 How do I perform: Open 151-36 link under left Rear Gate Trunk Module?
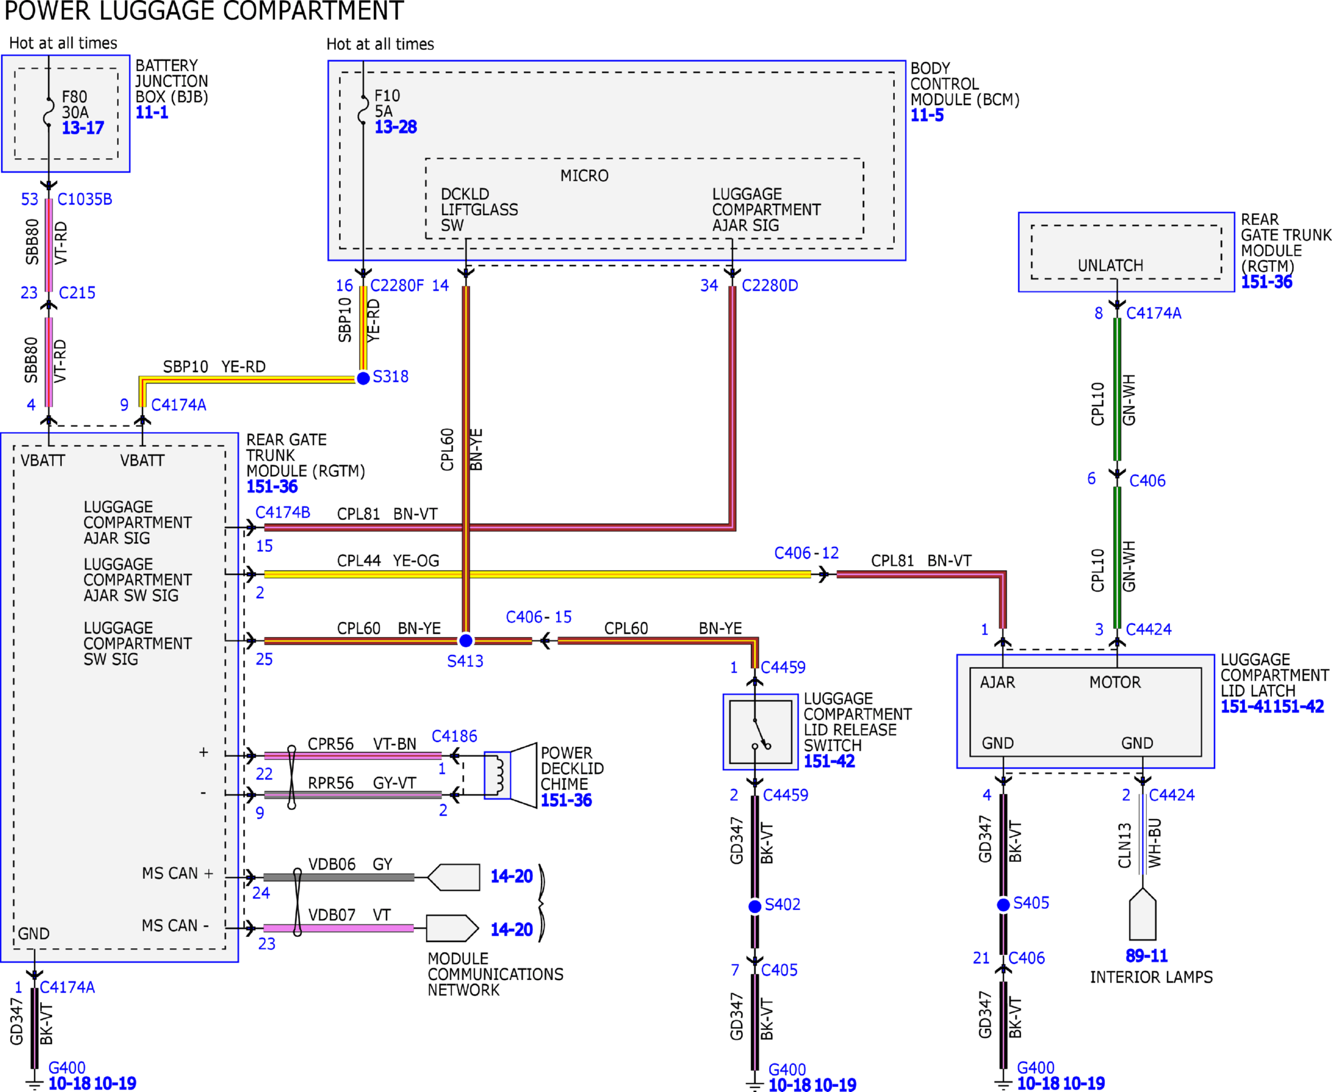point(272,486)
